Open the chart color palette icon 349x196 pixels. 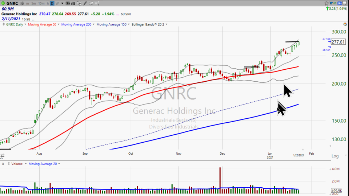pyautogui.click(x=345, y=24)
